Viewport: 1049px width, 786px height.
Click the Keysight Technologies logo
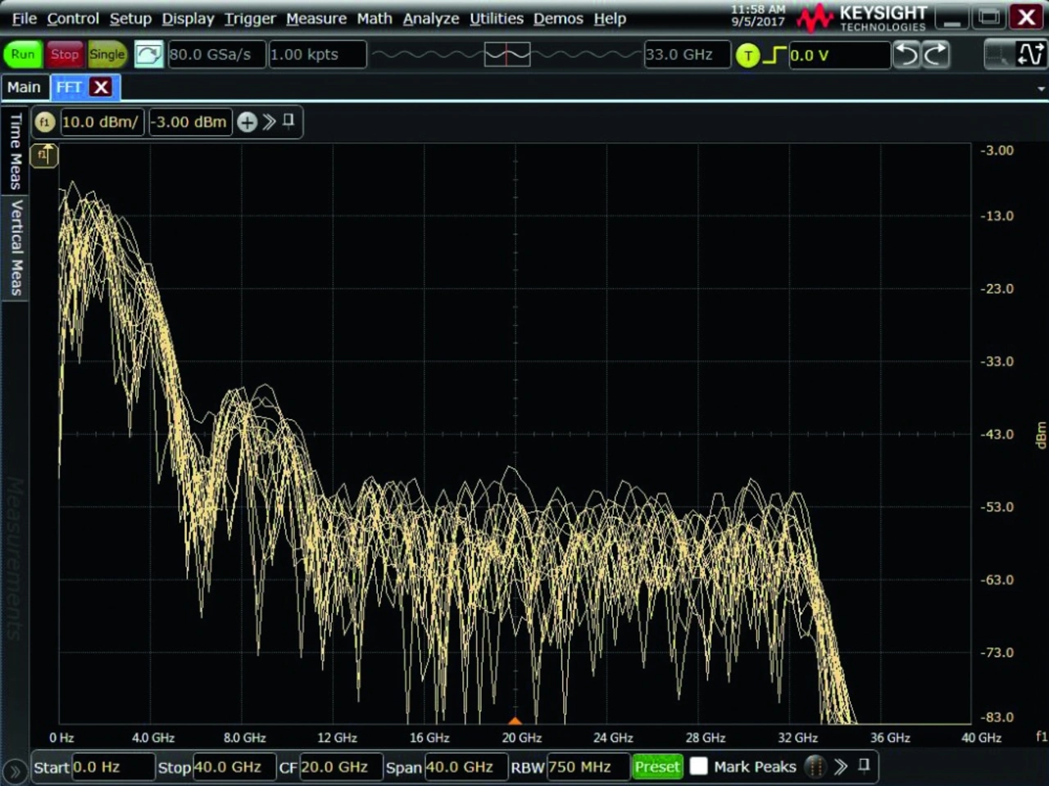point(862,18)
